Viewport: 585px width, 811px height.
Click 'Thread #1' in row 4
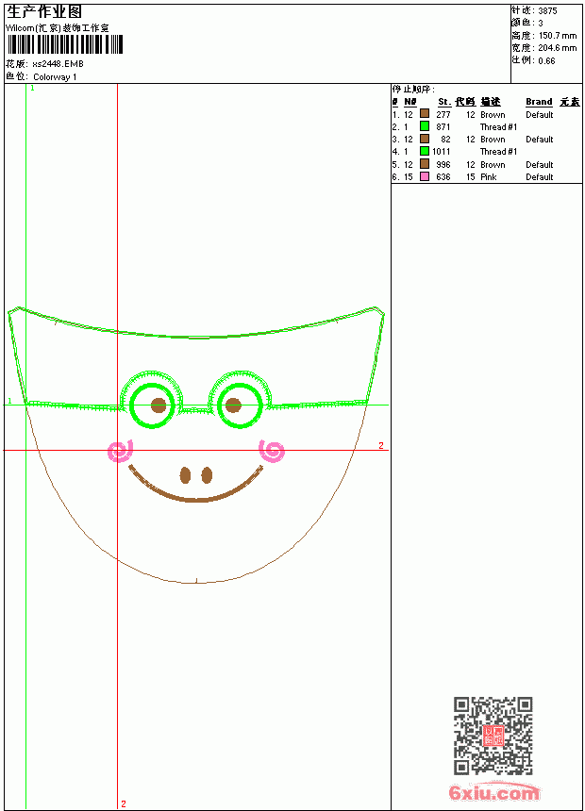(498, 152)
